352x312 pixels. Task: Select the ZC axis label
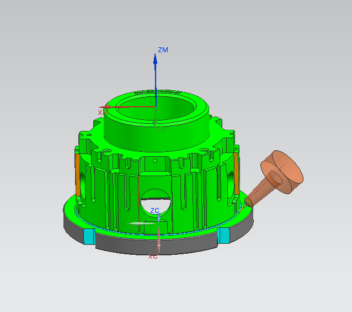[154, 210]
